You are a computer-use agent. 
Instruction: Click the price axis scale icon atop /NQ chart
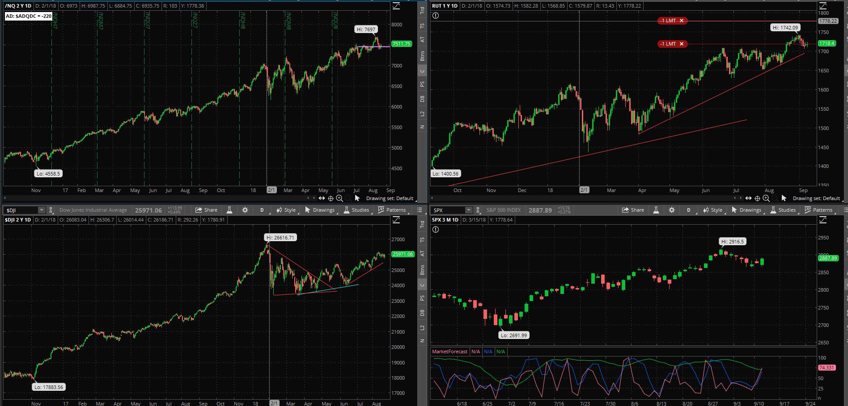click(396, 6)
